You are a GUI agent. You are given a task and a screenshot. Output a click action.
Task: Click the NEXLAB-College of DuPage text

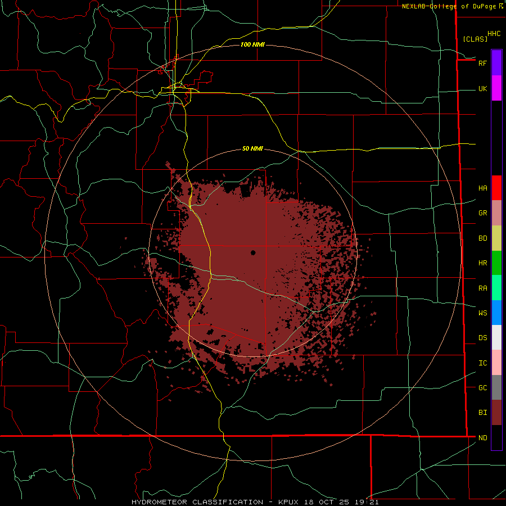[449, 6]
